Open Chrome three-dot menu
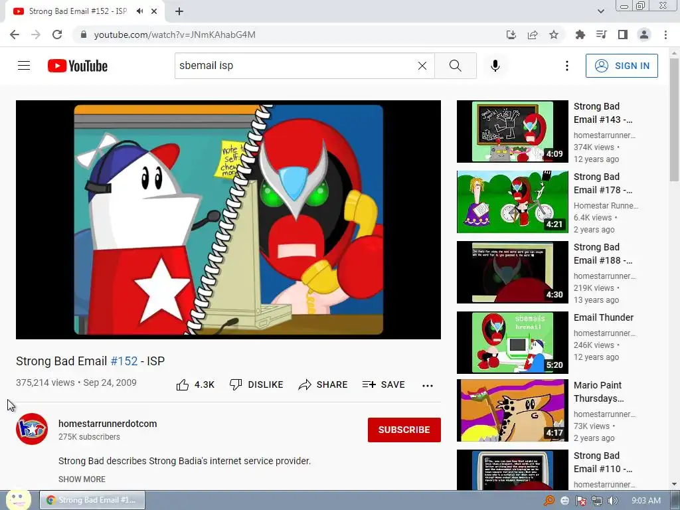This screenshot has width=680, height=510. [665, 35]
